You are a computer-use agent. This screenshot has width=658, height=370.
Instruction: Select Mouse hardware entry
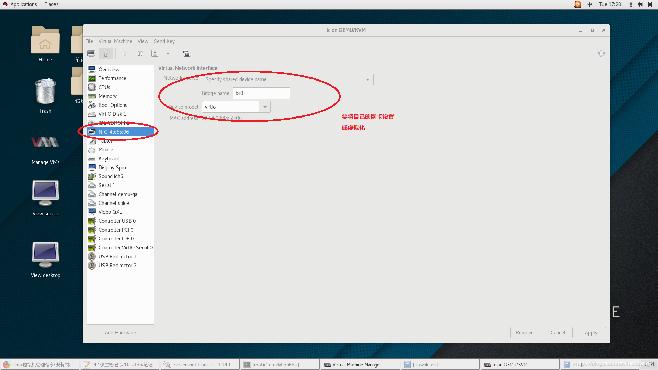pos(120,150)
